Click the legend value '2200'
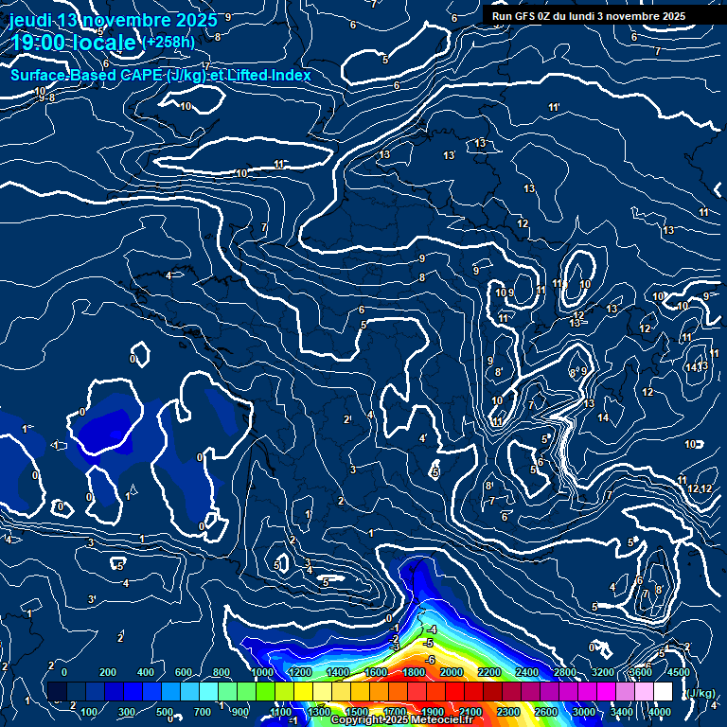727x727 pixels. point(489,672)
